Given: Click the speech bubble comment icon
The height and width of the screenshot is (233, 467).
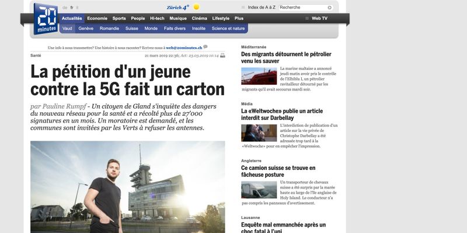Looking at the screenshot, I should coord(205,47).
